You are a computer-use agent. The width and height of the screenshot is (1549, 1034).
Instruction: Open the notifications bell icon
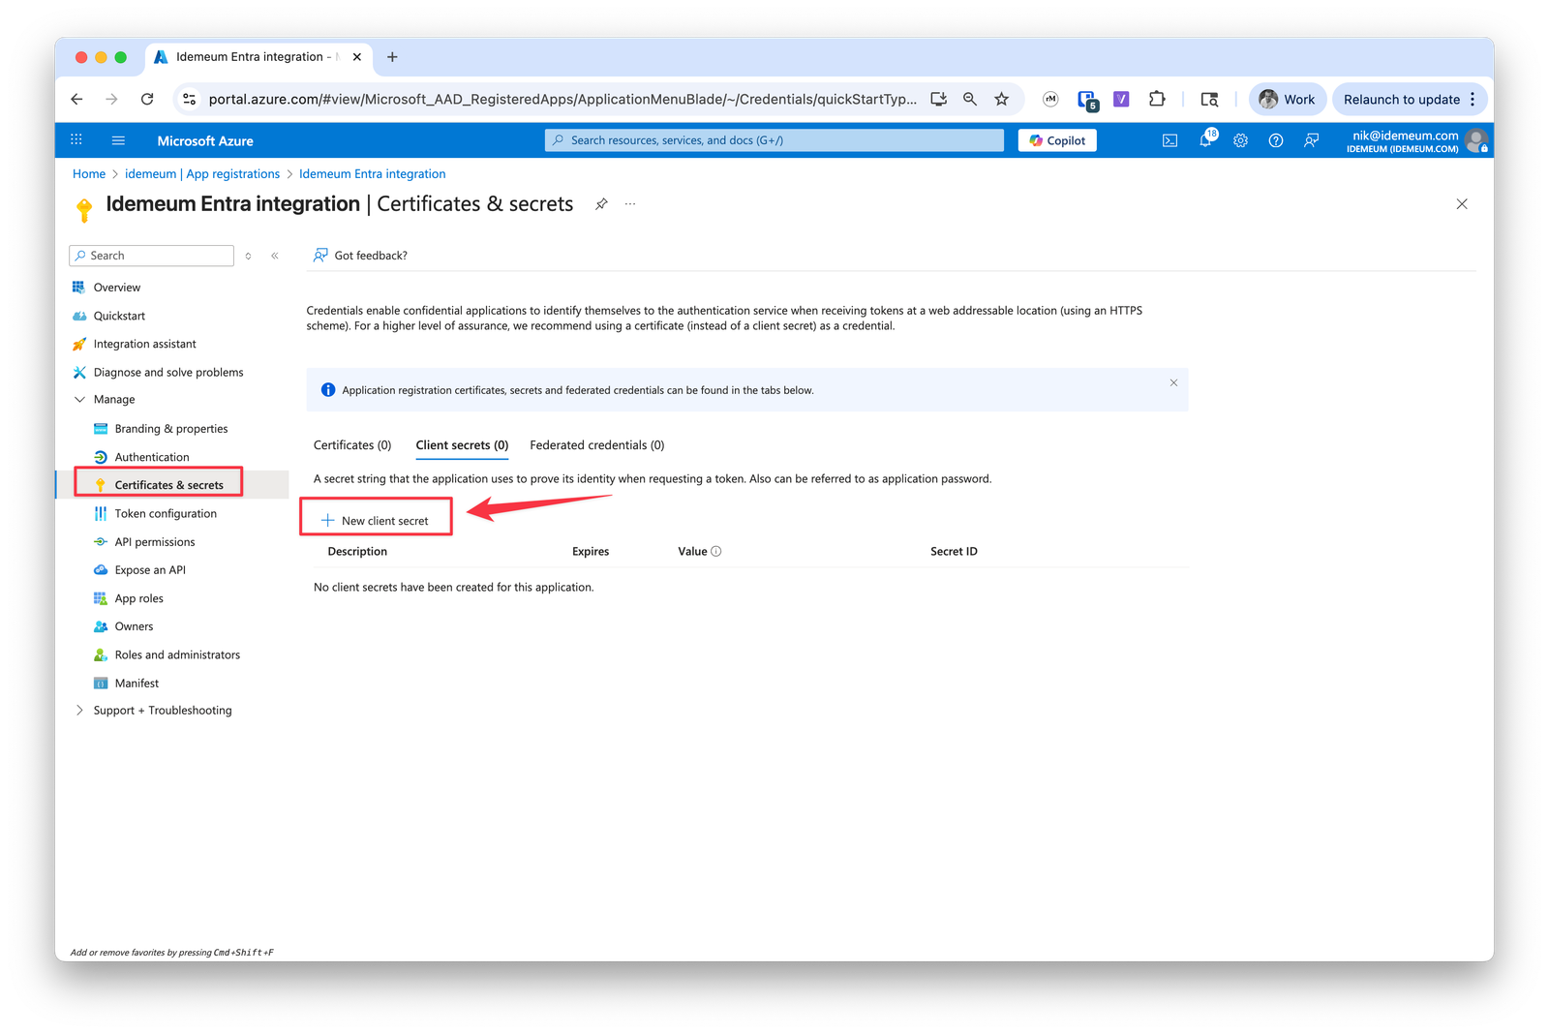1205,140
